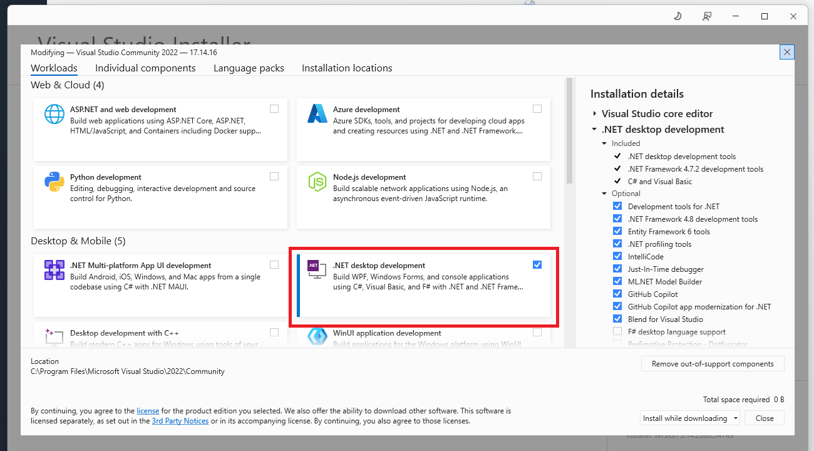This screenshot has height=451, width=814.
Task: Click the WinUI application development icon
Action: point(317,337)
